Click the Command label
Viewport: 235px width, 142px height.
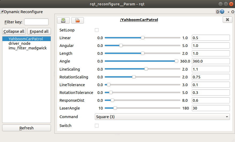click(69, 116)
